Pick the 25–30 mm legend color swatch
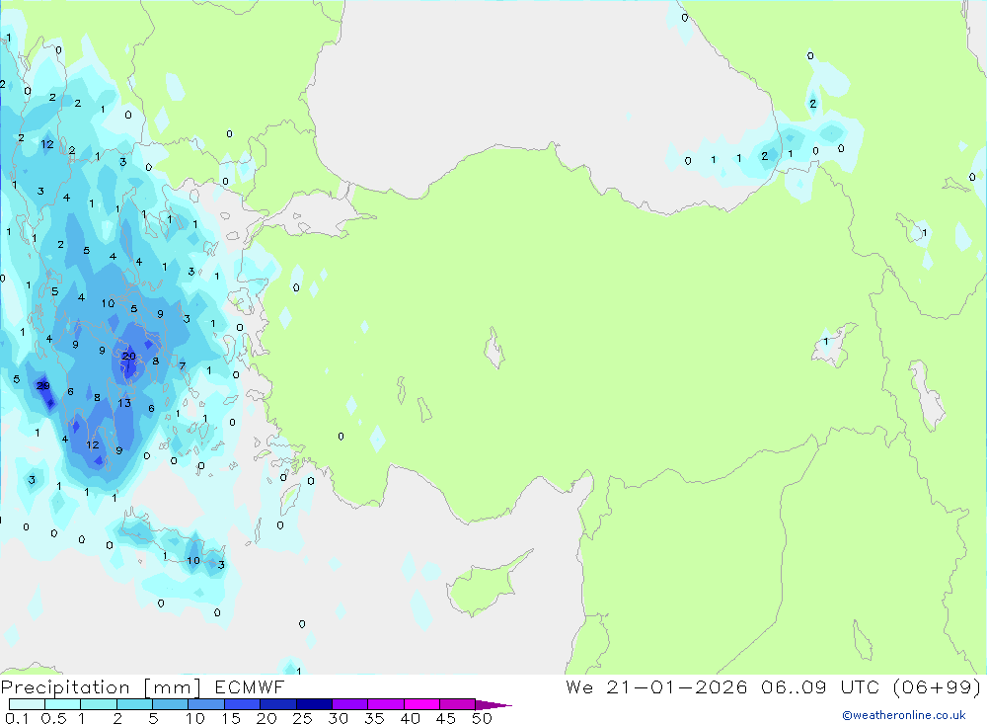This screenshot has height=724, width=987. click(314, 704)
